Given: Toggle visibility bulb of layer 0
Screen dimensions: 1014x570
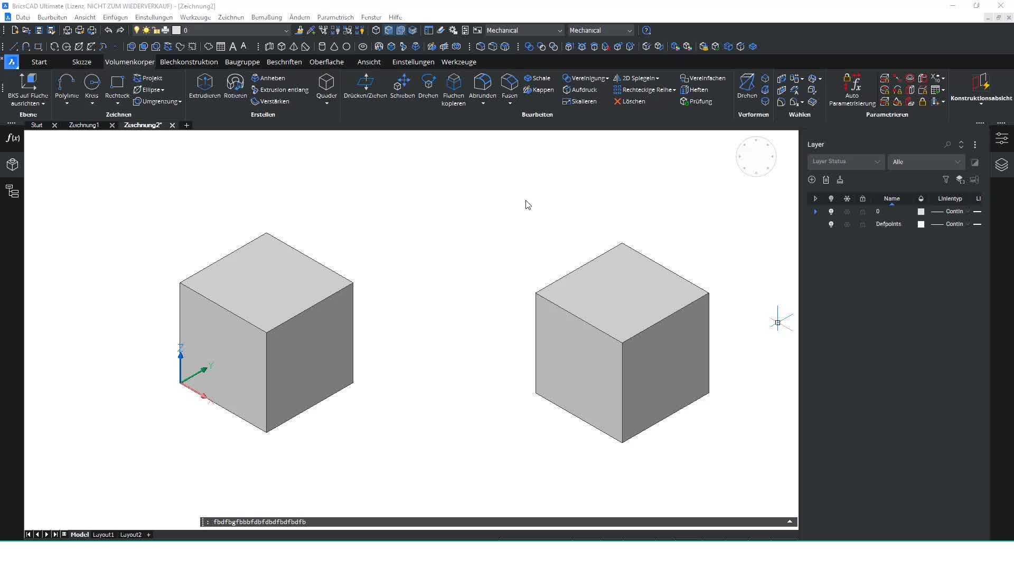Looking at the screenshot, I should coord(831,212).
